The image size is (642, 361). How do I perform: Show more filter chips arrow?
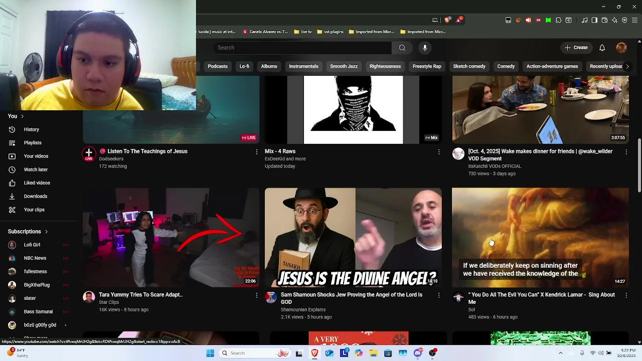coord(627,66)
